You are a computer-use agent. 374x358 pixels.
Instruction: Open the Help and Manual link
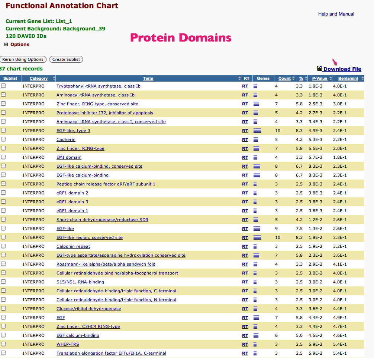click(x=336, y=14)
